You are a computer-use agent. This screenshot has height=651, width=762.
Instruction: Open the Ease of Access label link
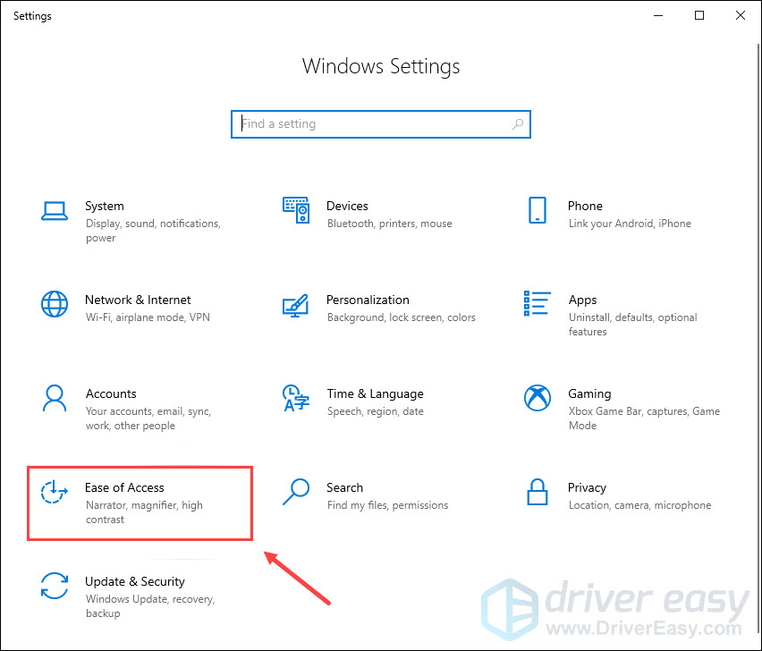124,487
